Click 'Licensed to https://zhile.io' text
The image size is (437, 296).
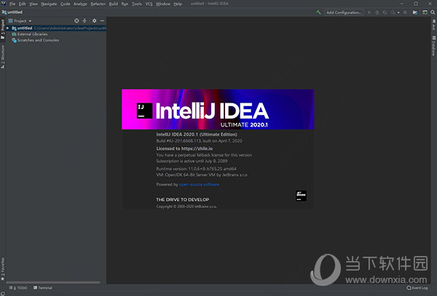coord(184,148)
